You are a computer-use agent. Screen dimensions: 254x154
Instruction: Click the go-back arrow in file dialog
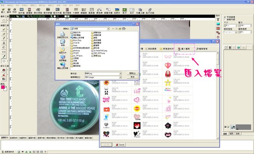tap(113, 29)
